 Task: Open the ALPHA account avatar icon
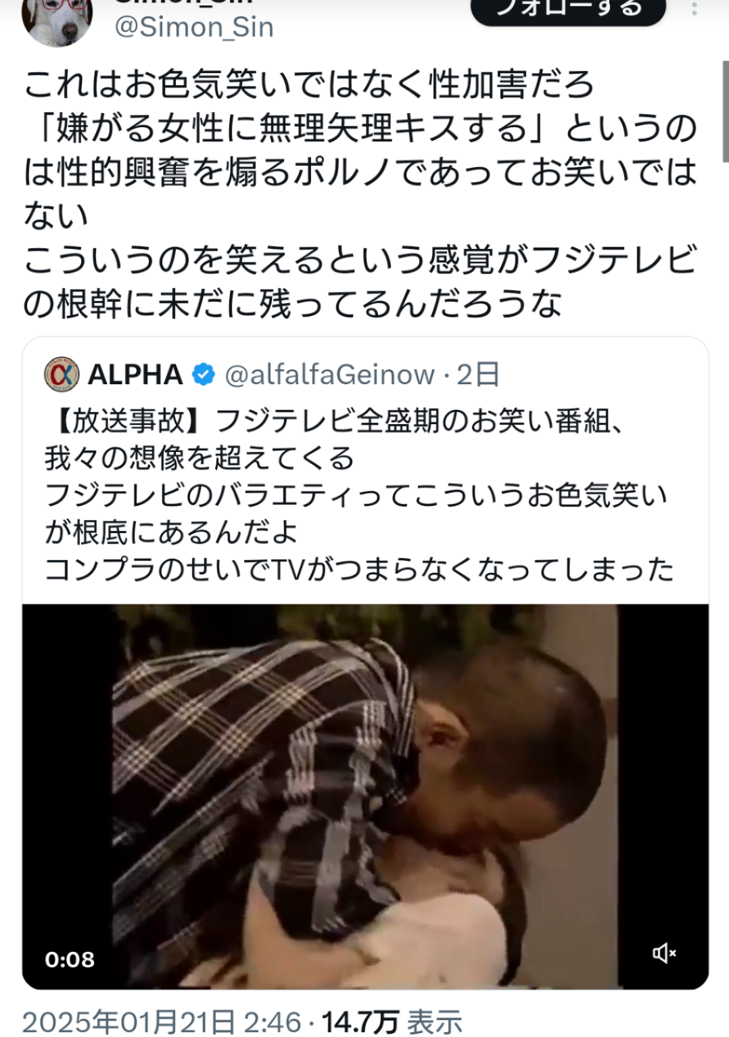point(62,374)
